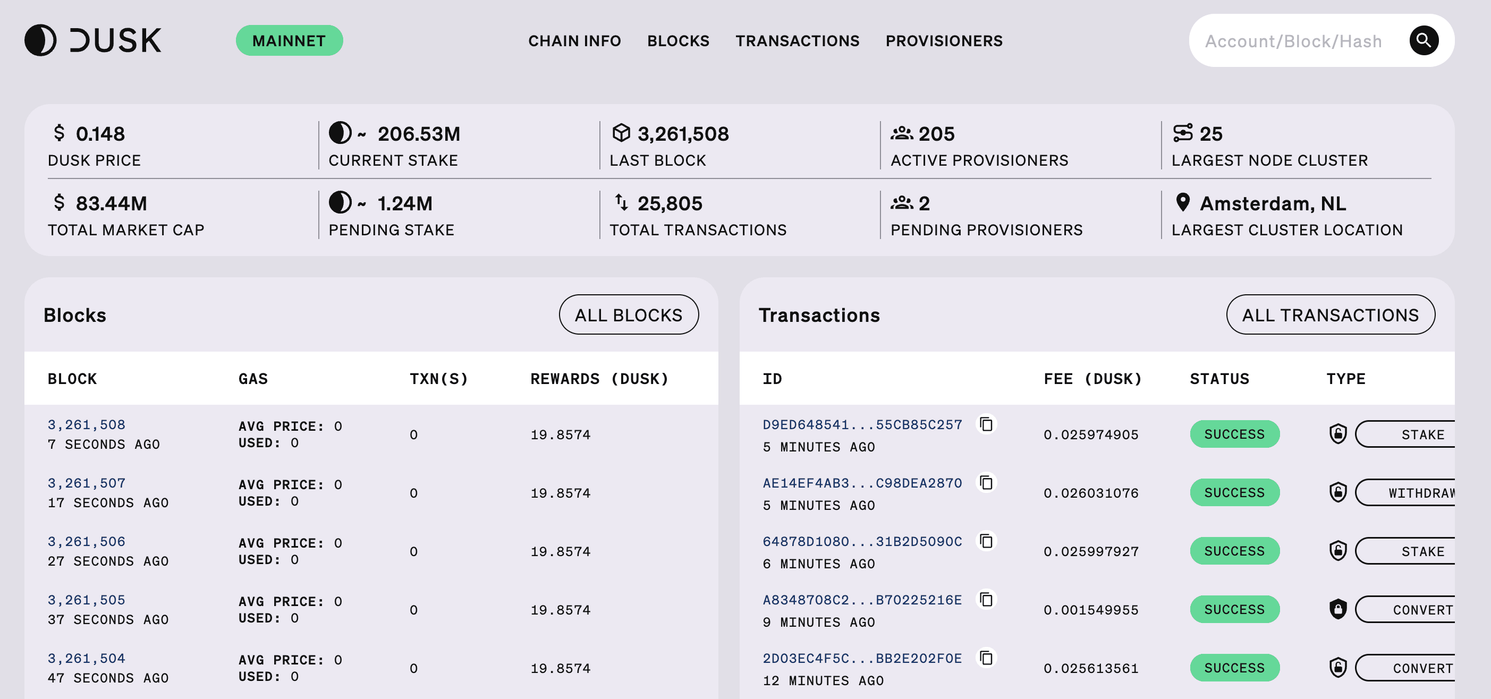
Task: Open the Provisioners page
Action: coord(944,41)
